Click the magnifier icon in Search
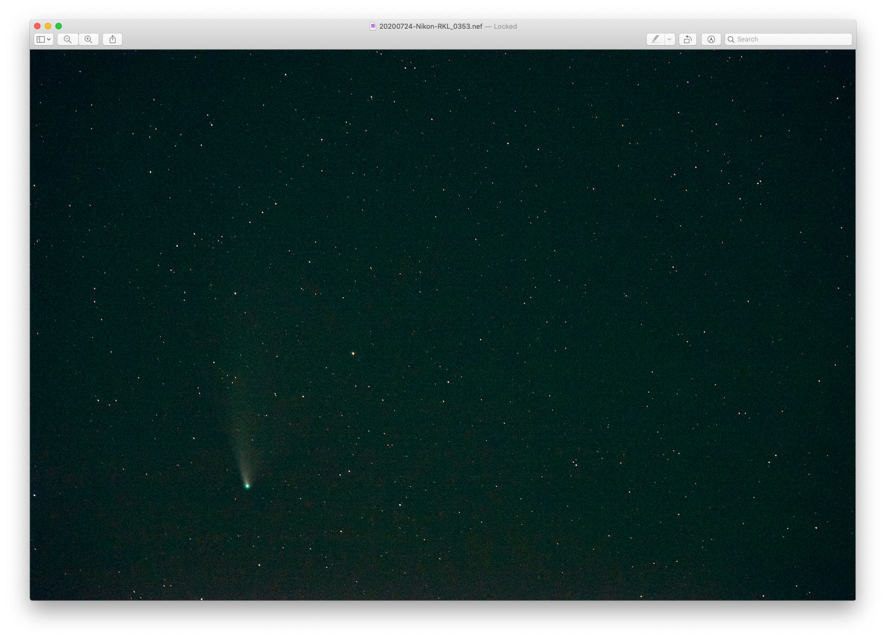The width and height of the screenshot is (886, 640). click(731, 39)
